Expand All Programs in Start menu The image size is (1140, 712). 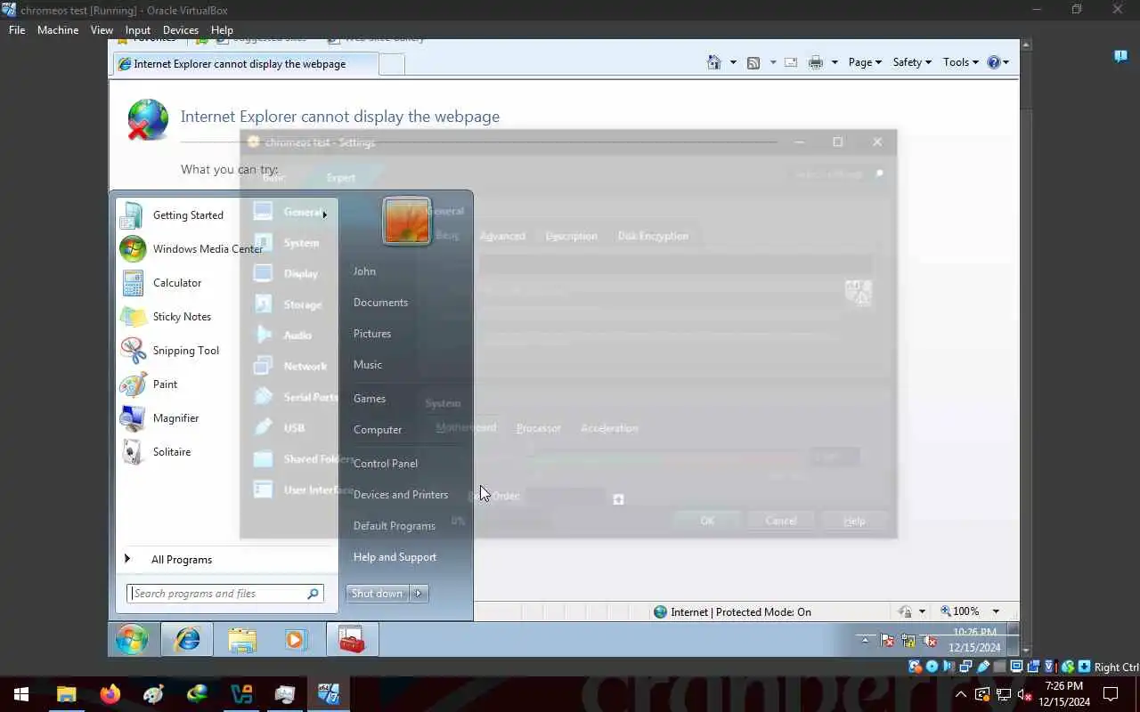[181, 559]
